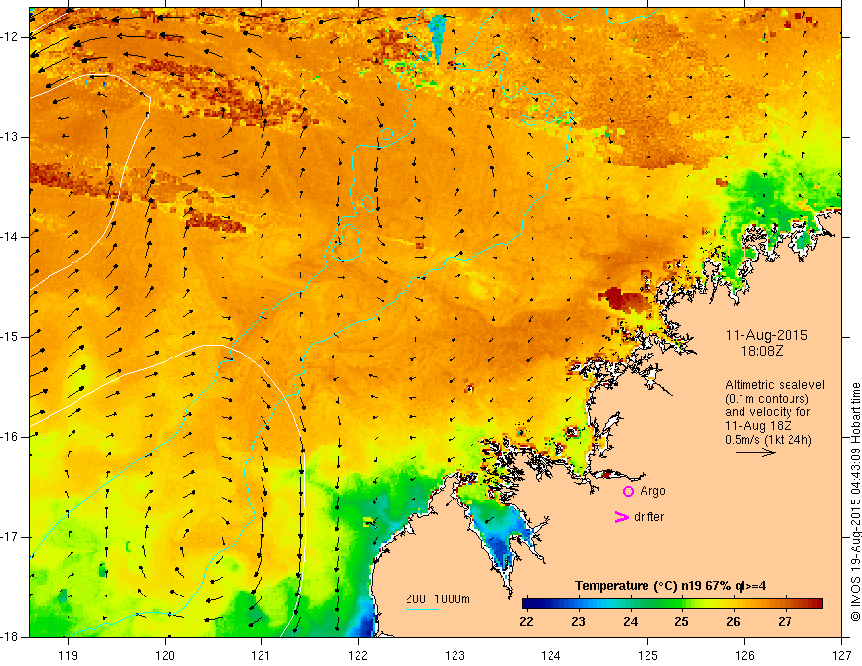The width and height of the screenshot is (862, 666).
Task: Click the latitude axis label '-17'
Action: click(x=10, y=537)
